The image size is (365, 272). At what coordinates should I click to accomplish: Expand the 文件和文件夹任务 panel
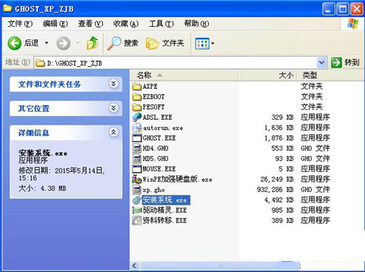(x=114, y=84)
